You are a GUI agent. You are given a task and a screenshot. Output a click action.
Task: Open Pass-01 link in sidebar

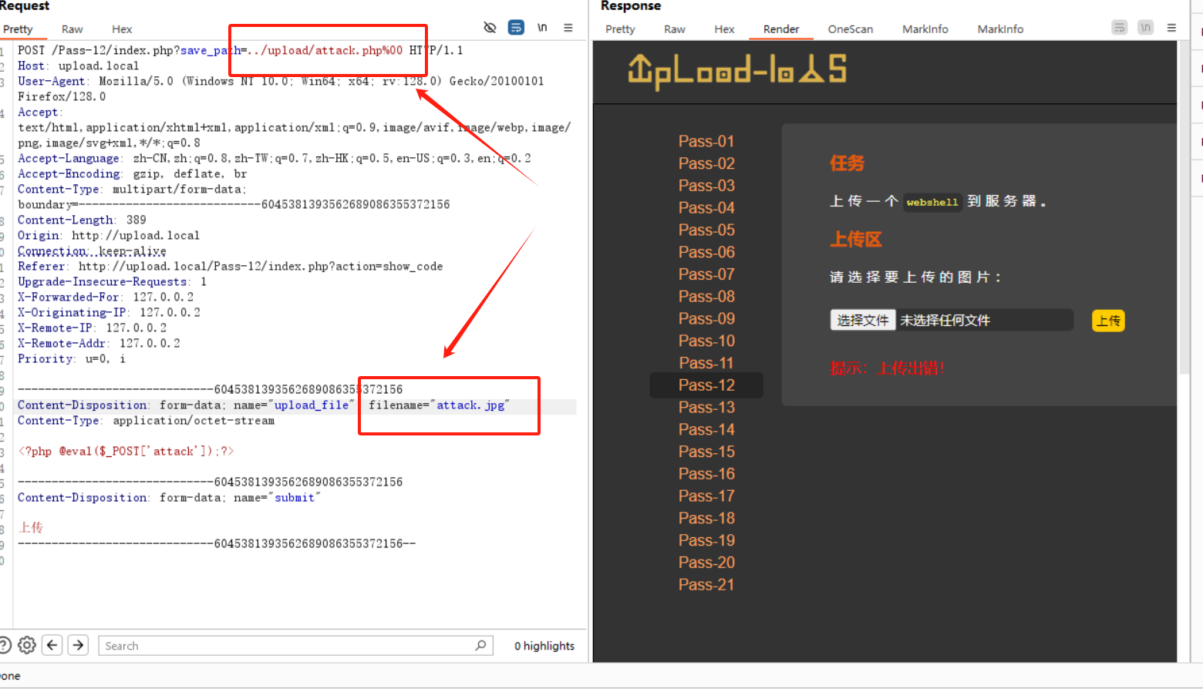click(x=706, y=141)
